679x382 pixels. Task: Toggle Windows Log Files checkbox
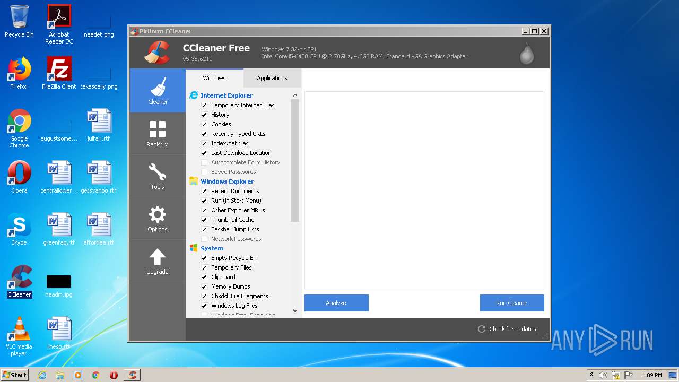204,306
